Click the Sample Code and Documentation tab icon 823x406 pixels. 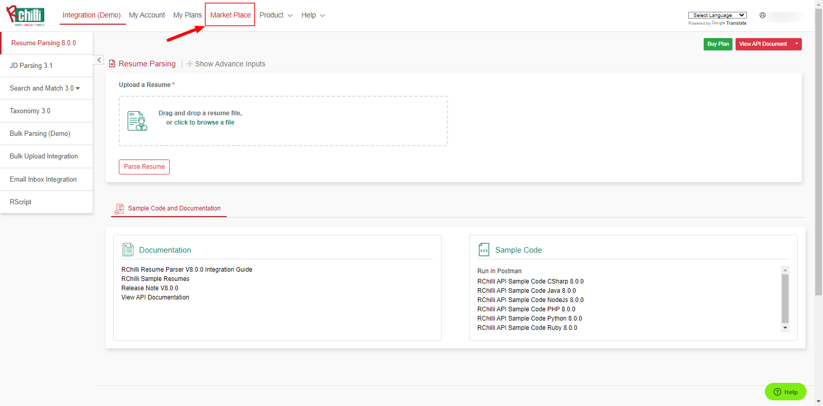[119, 208]
